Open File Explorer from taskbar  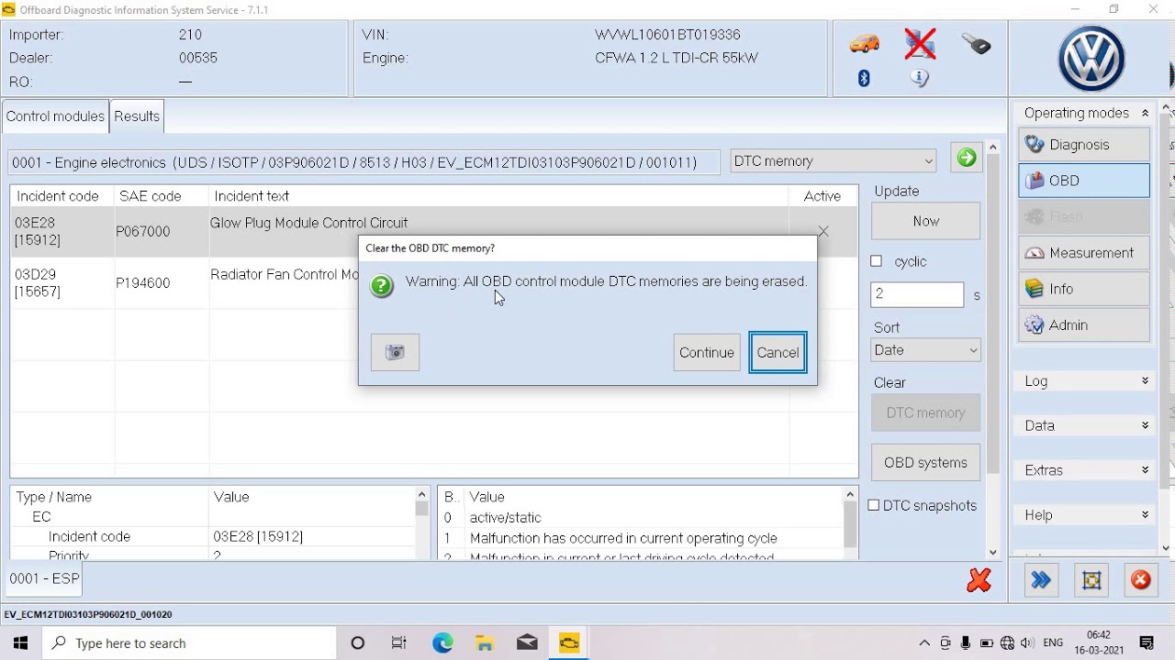click(x=485, y=643)
